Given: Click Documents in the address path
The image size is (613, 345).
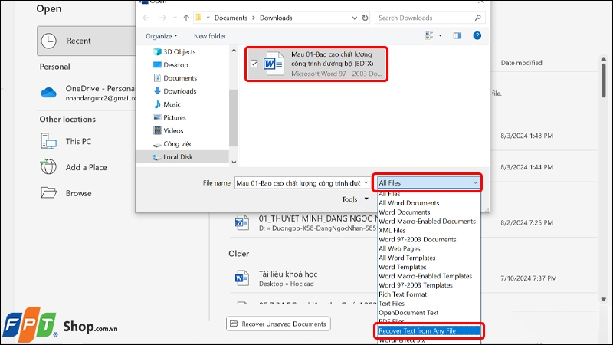Looking at the screenshot, I should tap(231, 18).
